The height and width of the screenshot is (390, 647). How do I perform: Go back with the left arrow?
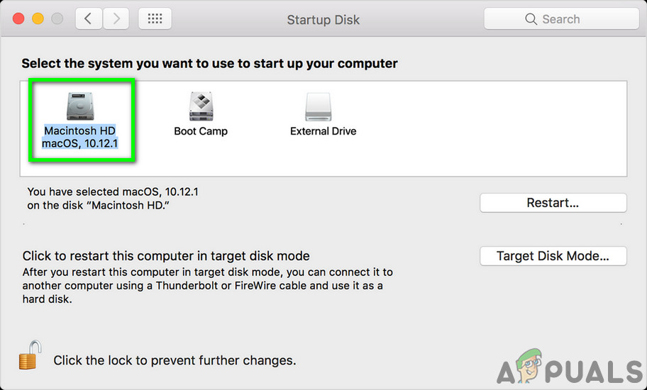coord(88,19)
